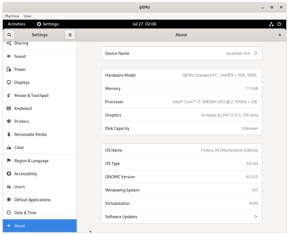289x235 pixels.
Task: Click the About sparkle icon
Action: coord(9,226)
